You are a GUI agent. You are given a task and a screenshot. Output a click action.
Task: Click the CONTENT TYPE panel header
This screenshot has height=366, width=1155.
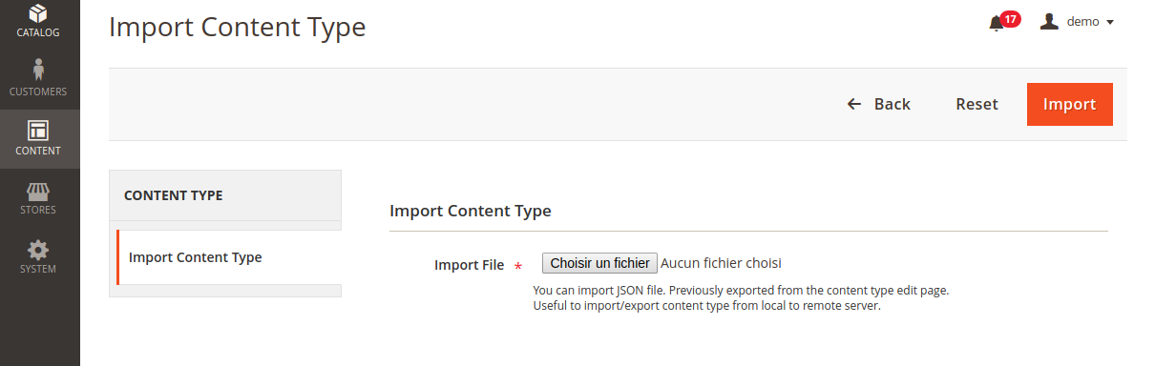point(225,195)
